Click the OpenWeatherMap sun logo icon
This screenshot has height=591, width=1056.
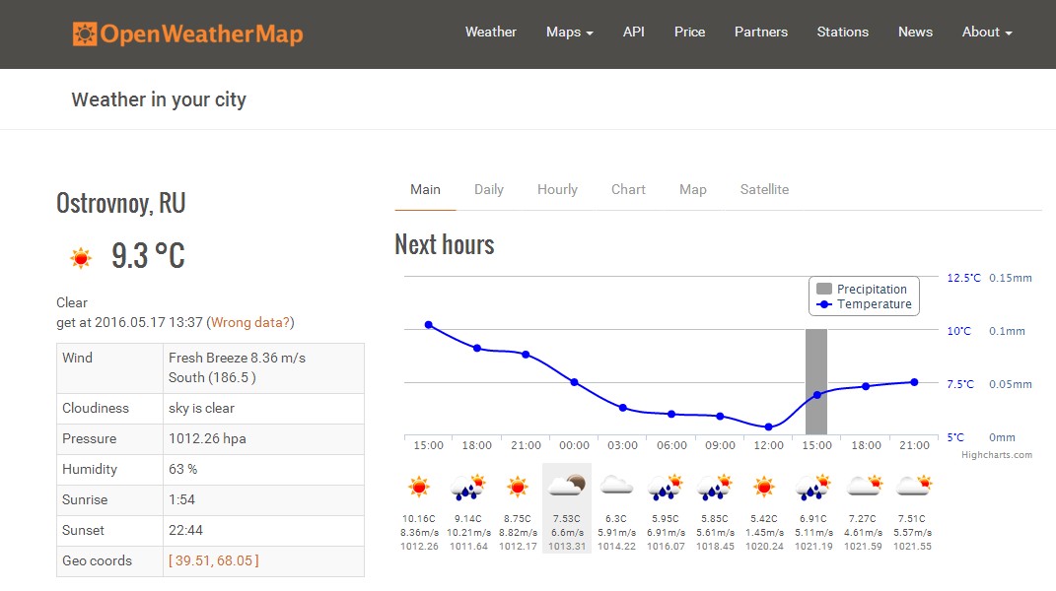click(x=86, y=34)
